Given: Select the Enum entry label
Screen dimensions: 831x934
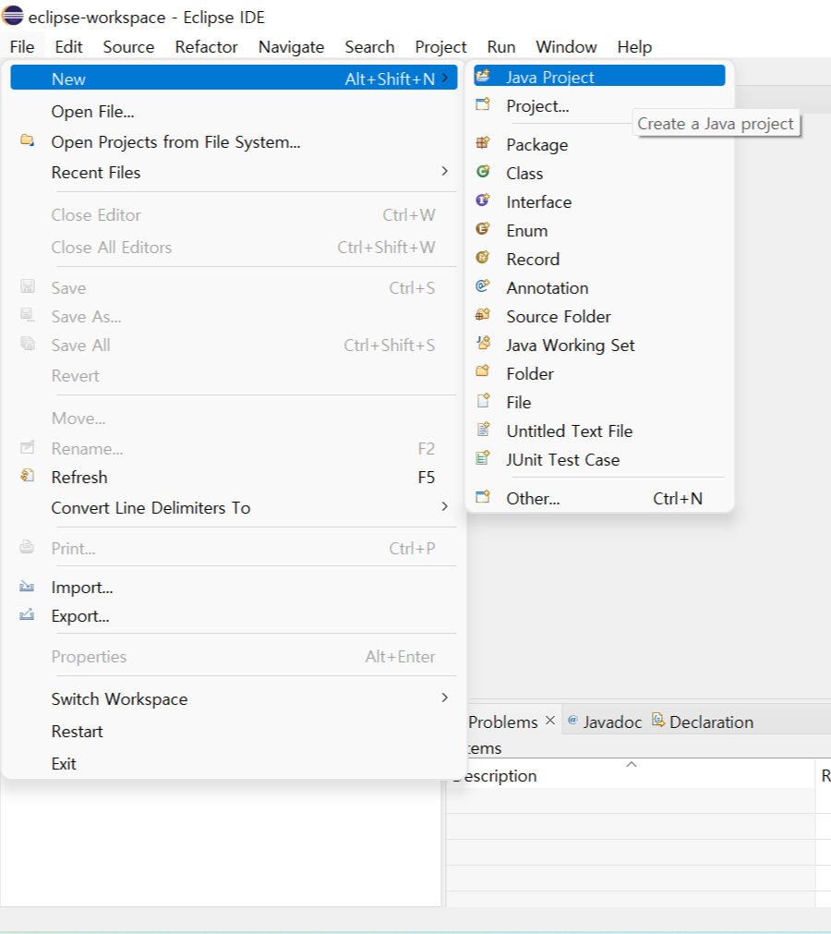Looking at the screenshot, I should pos(527,231).
